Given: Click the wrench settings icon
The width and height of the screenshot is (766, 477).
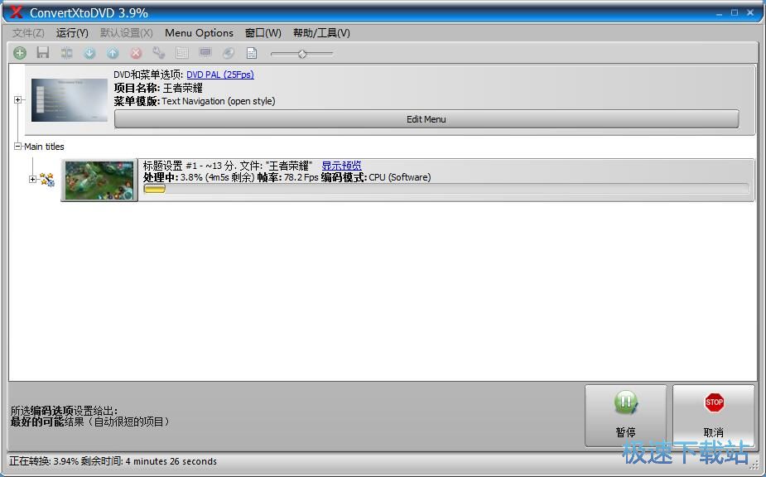Looking at the screenshot, I should (159, 53).
